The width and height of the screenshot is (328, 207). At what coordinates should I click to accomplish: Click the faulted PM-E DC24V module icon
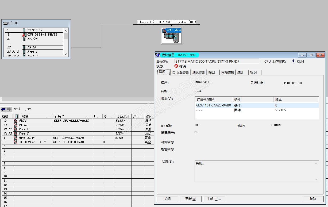[16, 138]
